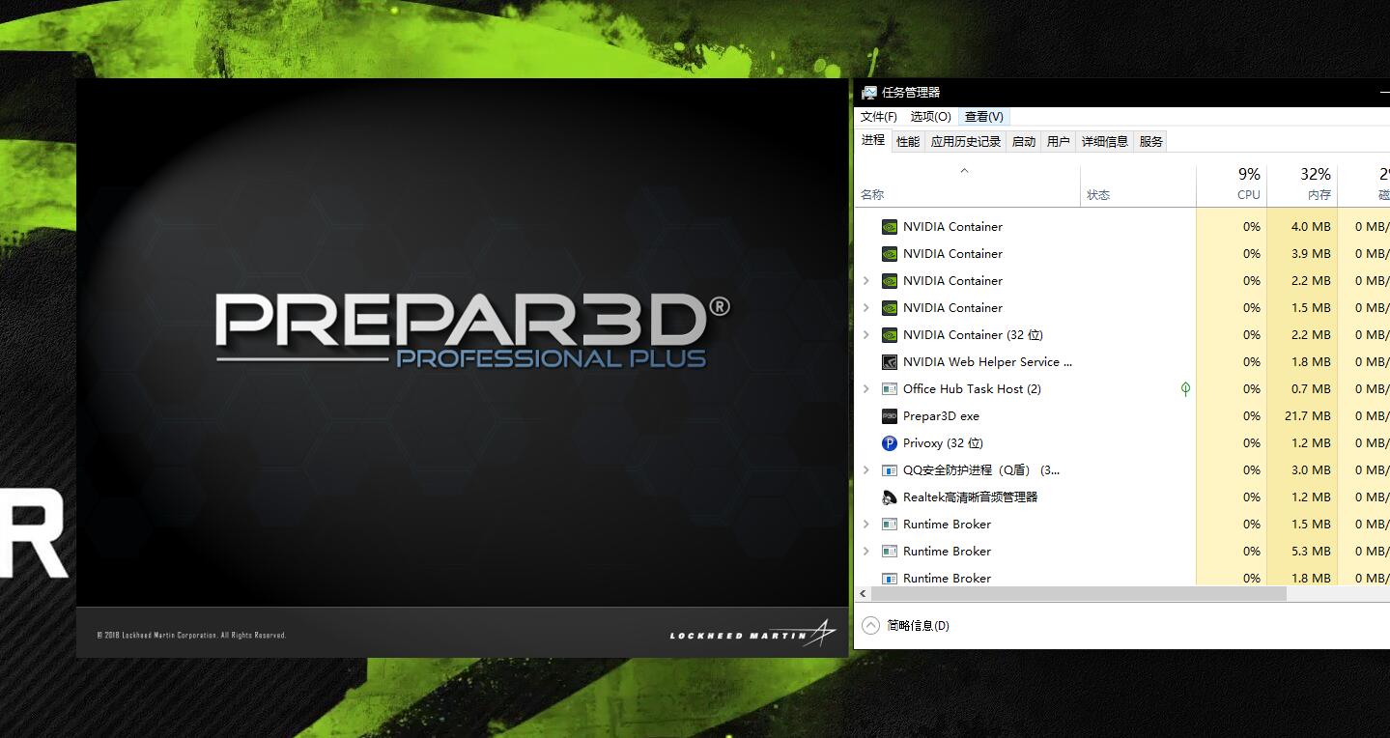The height and width of the screenshot is (738, 1390).
Task: Click the horizontal scrollbar's left arrow
Action: (862, 593)
